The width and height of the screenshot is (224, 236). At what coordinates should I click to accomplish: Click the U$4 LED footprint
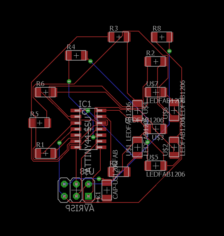pyautogui.click(x=137, y=111)
